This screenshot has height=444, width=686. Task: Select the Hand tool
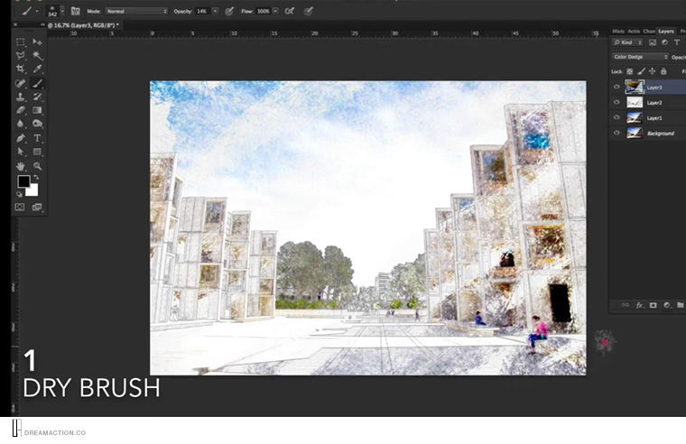[21, 166]
